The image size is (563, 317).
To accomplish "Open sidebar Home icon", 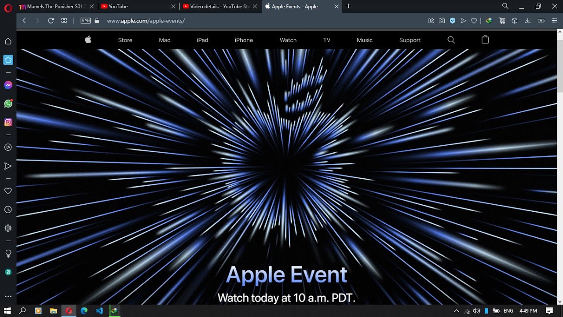I will tap(8, 41).
